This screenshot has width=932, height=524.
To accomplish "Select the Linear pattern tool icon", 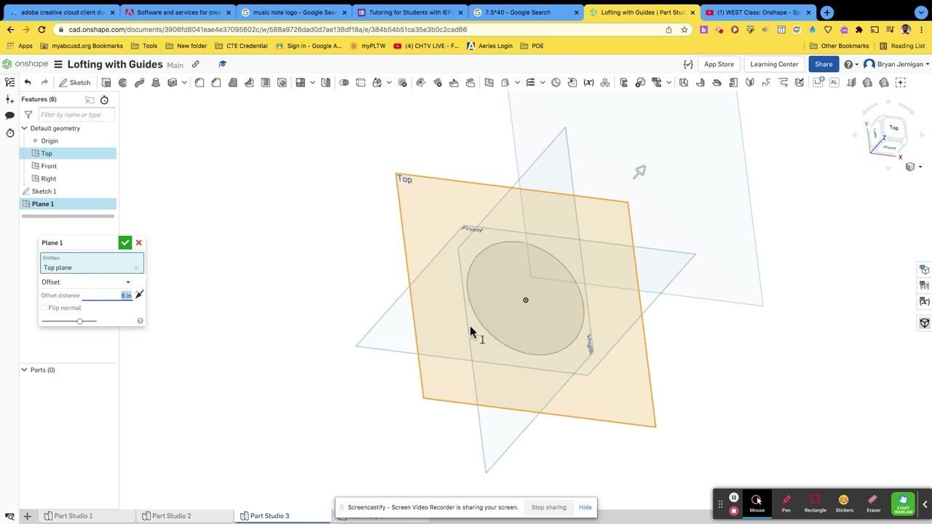I will pos(300,82).
